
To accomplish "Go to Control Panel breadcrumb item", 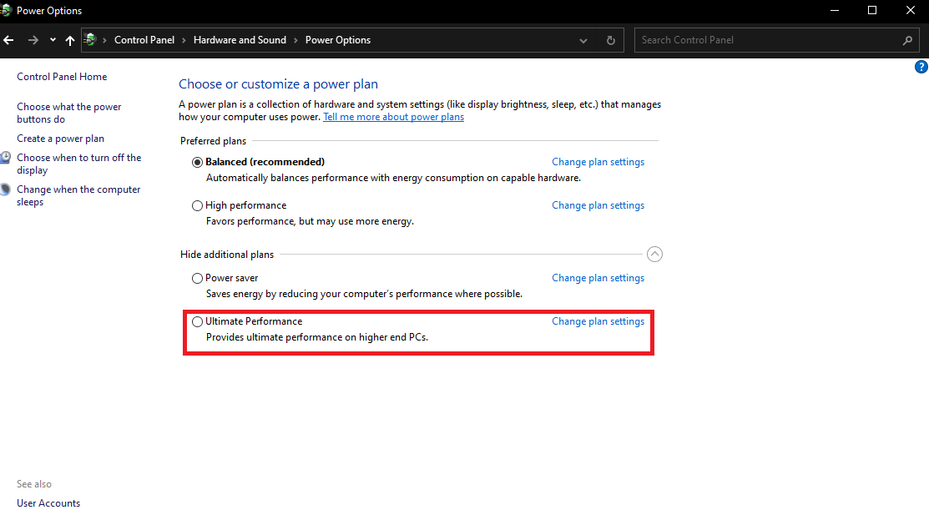I will click(144, 40).
